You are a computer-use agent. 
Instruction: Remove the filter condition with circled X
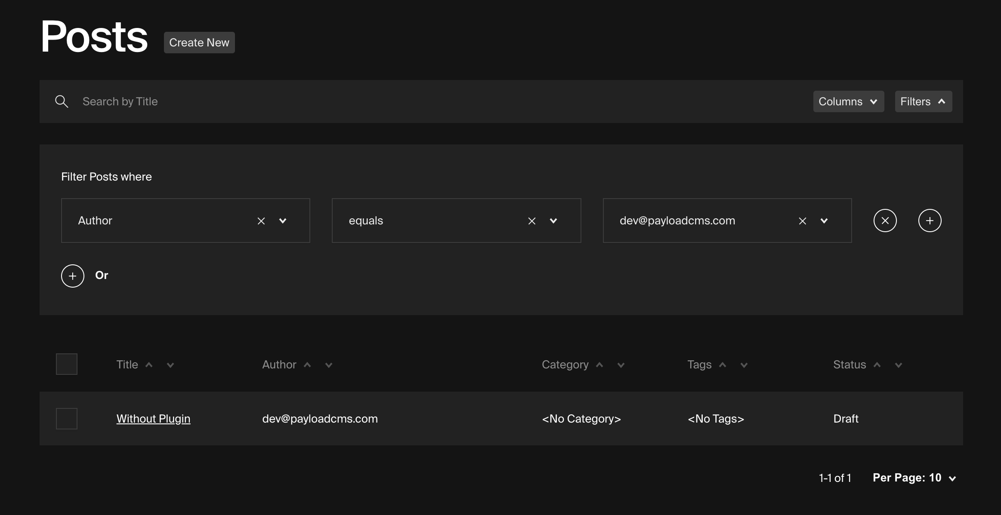point(885,221)
